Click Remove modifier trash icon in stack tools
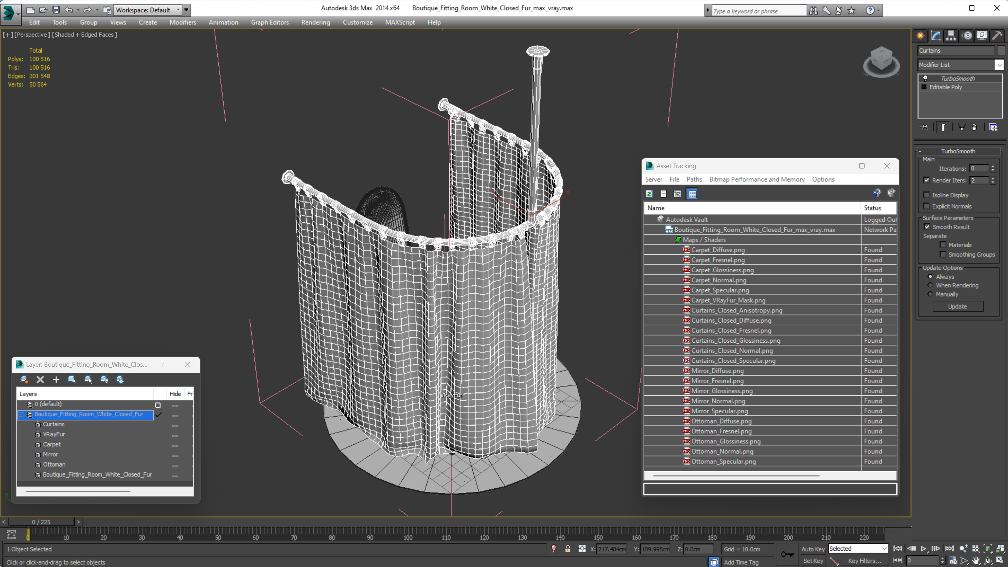The height and width of the screenshot is (567, 1008). [x=974, y=127]
